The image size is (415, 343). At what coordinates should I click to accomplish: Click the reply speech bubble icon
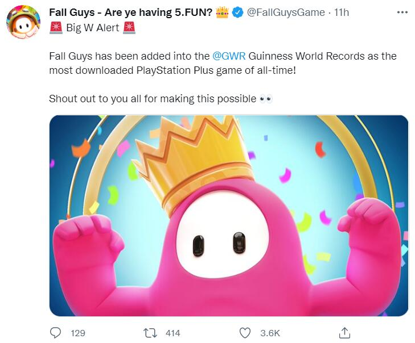coord(55,333)
